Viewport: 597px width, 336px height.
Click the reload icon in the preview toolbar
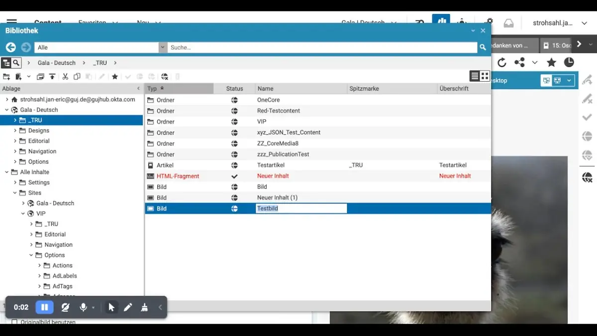point(502,62)
